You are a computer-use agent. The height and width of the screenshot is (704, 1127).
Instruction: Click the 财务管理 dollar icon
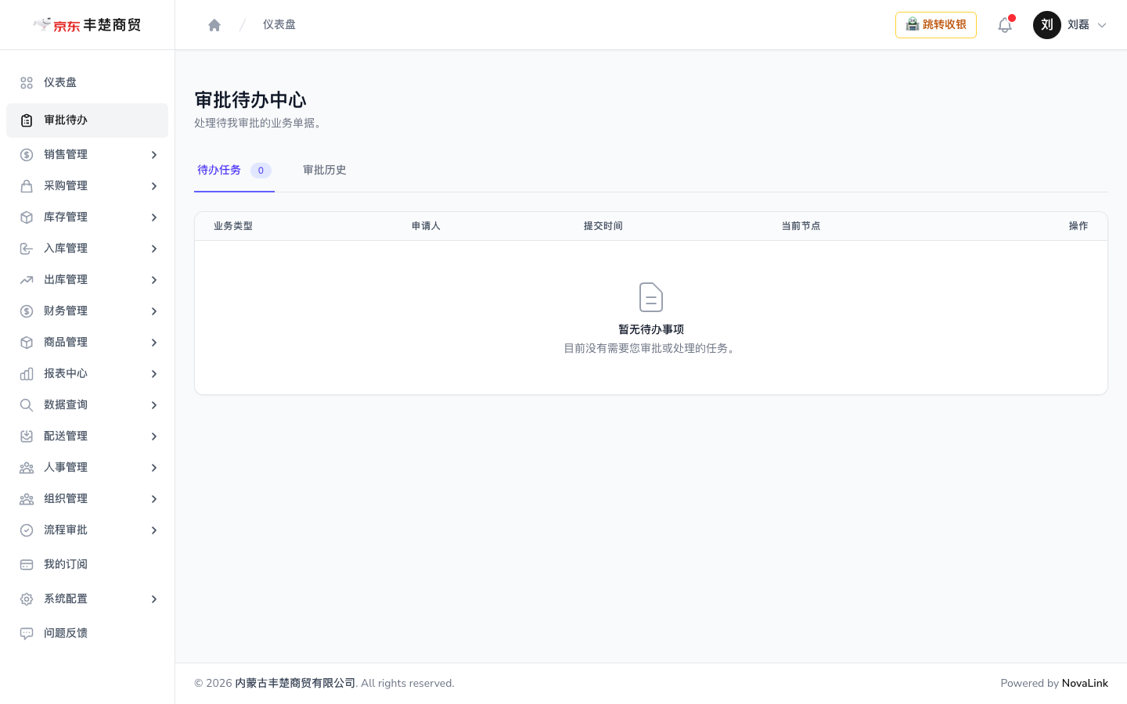(x=27, y=311)
